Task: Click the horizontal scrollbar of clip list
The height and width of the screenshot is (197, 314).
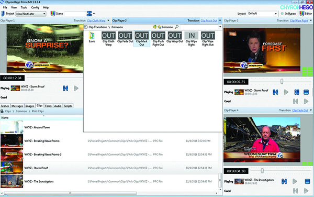Action: point(70,193)
